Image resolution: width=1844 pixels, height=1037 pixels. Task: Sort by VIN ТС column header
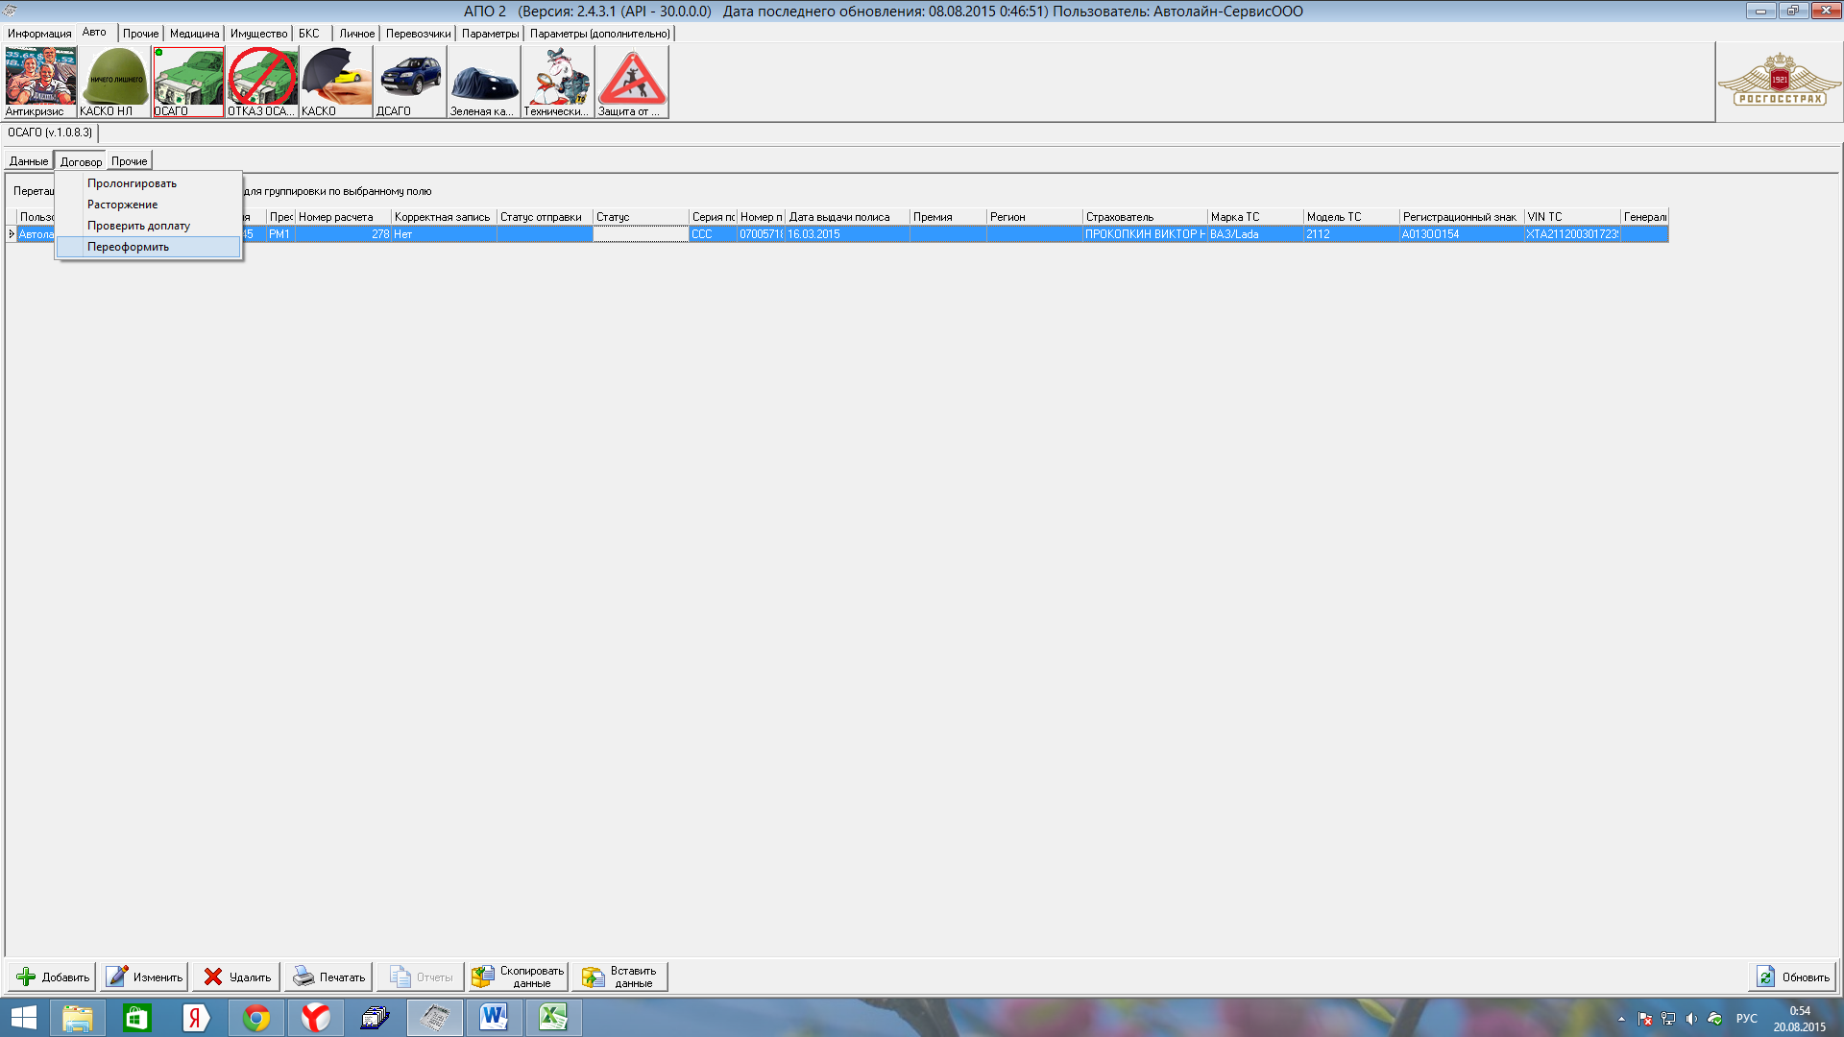[x=1572, y=217]
